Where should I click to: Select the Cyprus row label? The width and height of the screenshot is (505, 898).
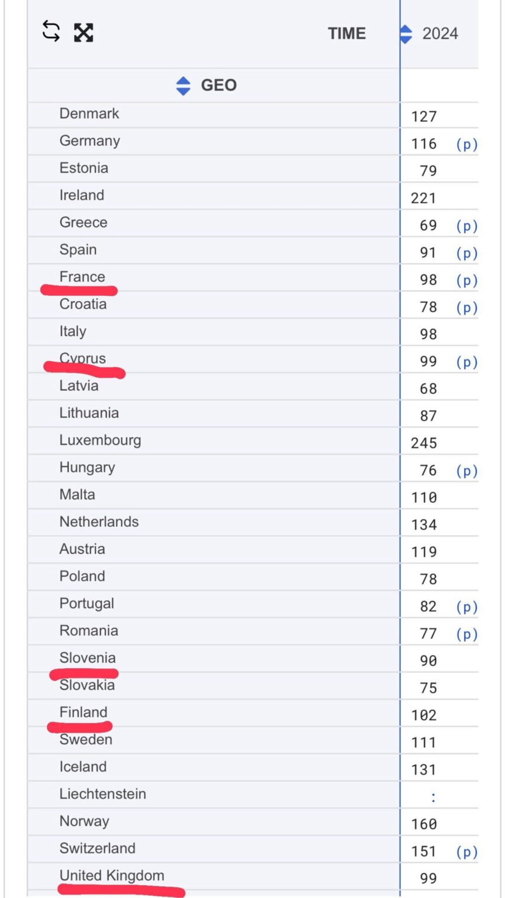[82, 358]
